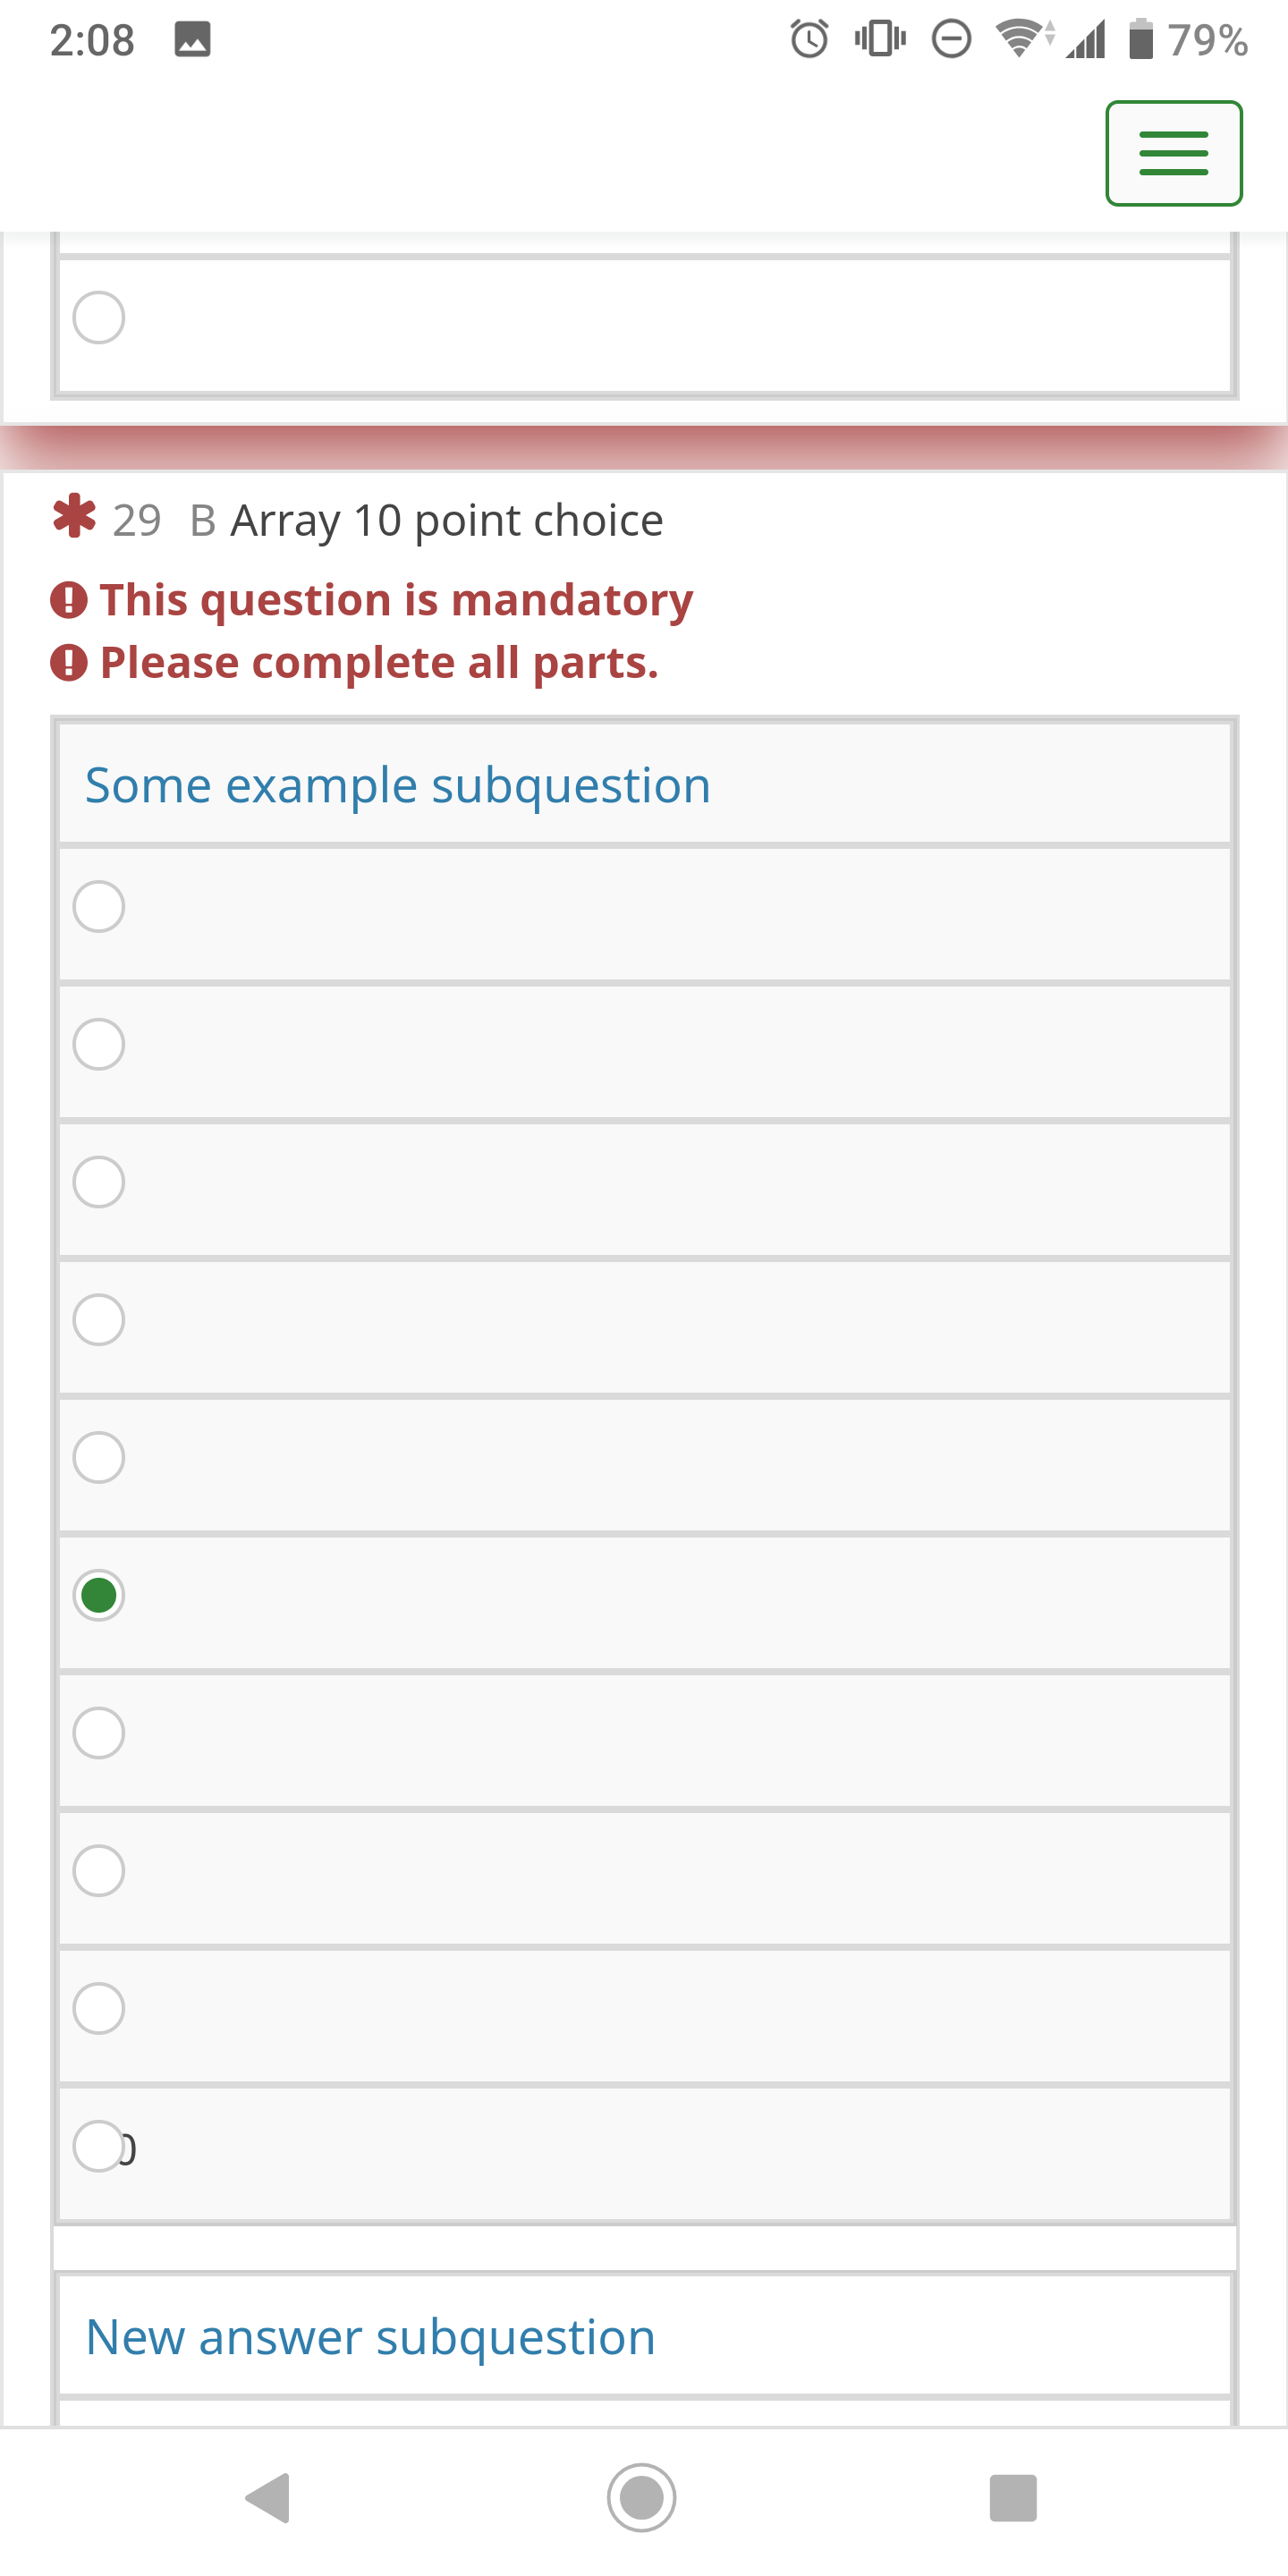Click the selected green radio button

99,1595
